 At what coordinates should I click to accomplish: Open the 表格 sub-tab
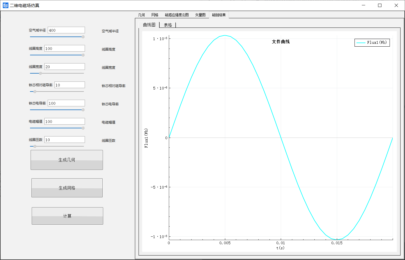point(168,25)
